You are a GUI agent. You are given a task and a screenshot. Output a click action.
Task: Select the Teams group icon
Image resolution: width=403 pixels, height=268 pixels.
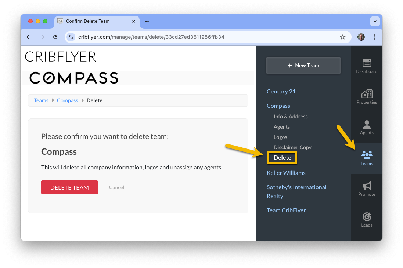tap(367, 155)
